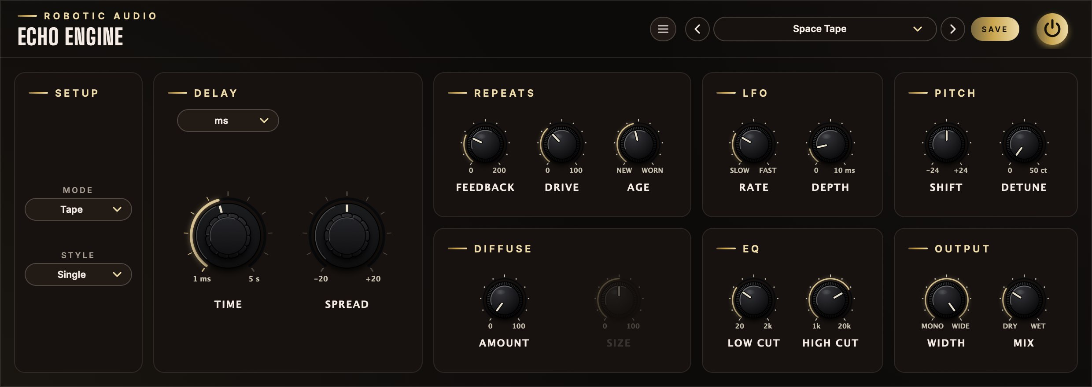
Task: Click the delay Time knob
Action: (x=228, y=235)
